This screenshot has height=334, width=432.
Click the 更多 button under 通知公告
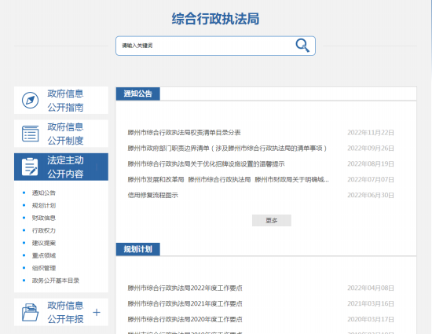point(272,221)
